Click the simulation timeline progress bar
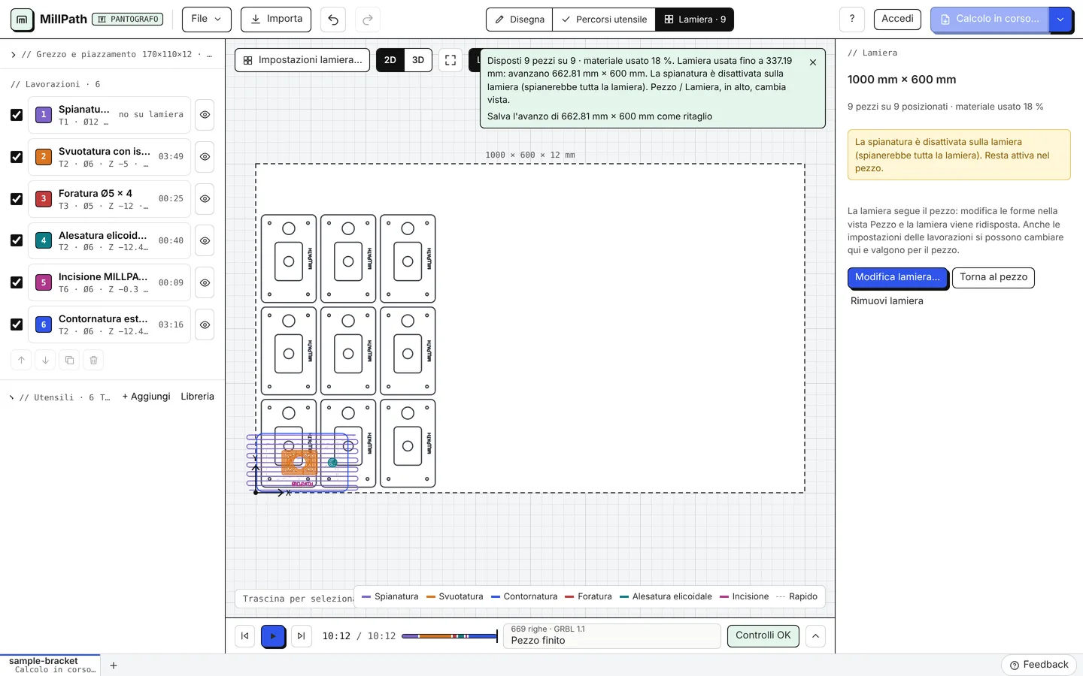 point(450,636)
